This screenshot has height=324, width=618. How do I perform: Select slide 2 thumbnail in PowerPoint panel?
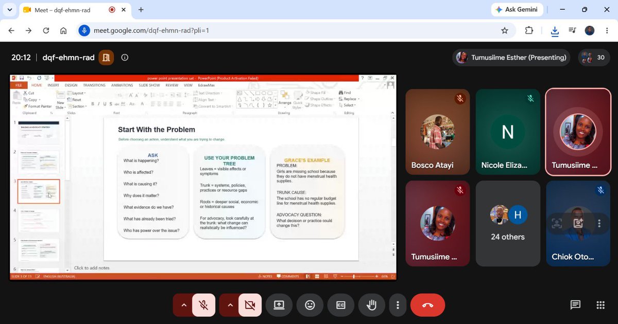(x=39, y=161)
